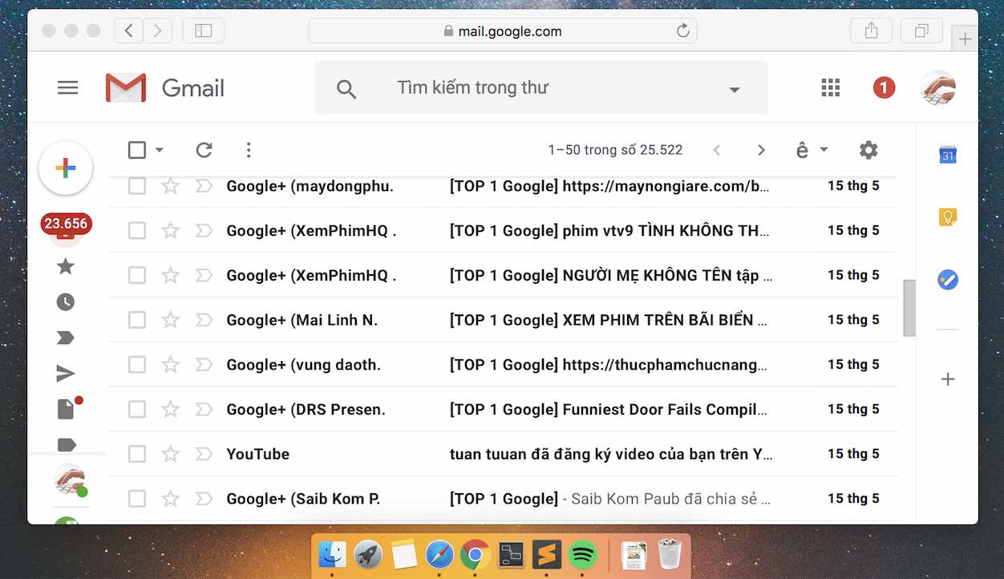The width and height of the screenshot is (1004, 579).
Task: Open Finder from the Dock
Action: [x=332, y=554]
